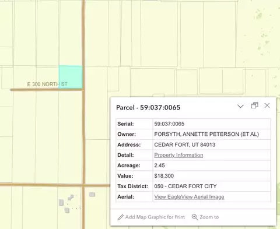Click the magnifier icon beside Zoom to
Image resolution: width=280 pixels, height=229 pixels.
195,217
